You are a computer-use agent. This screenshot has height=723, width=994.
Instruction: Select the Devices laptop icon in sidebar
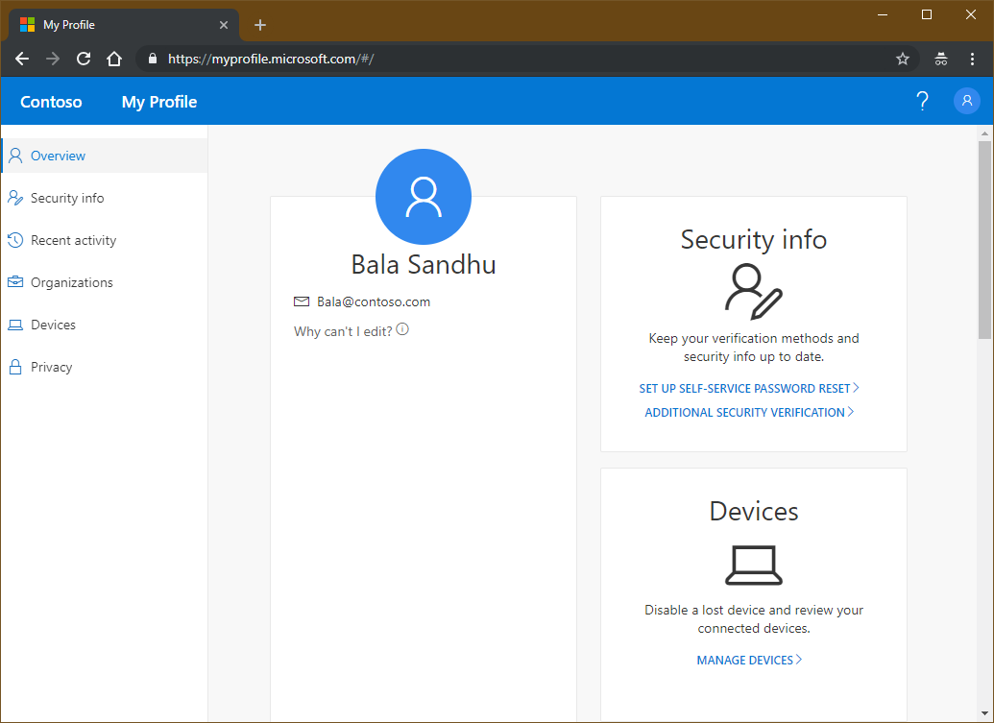[x=13, y=325]
